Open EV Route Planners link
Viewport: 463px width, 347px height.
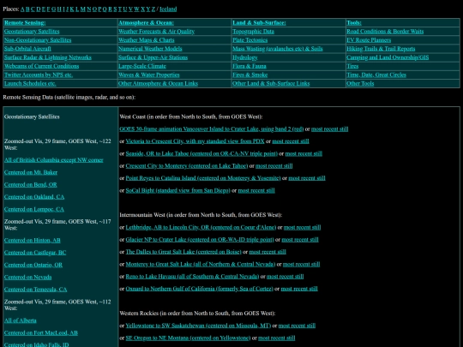369,39
